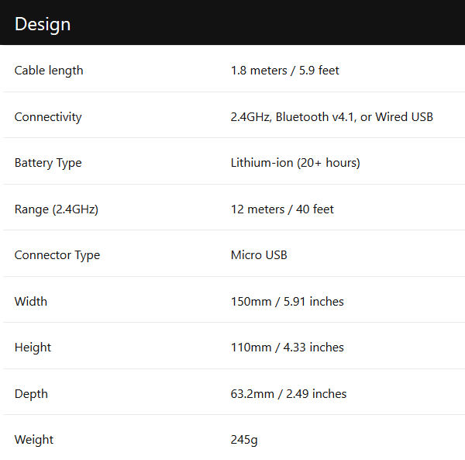
Task: Click the Design section header
Action: click(43, 24)
